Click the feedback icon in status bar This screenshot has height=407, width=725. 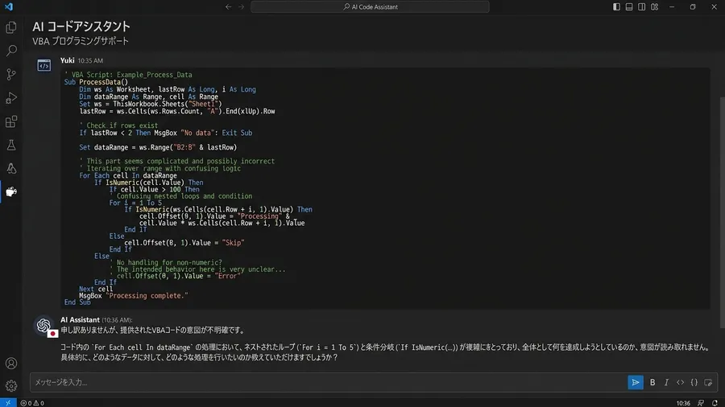(701, 403)
